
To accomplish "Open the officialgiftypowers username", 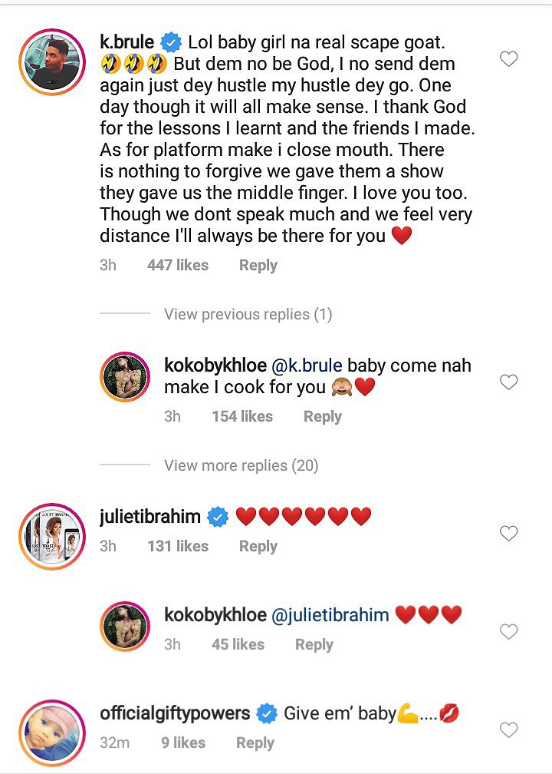I will (x=175, y=713).
